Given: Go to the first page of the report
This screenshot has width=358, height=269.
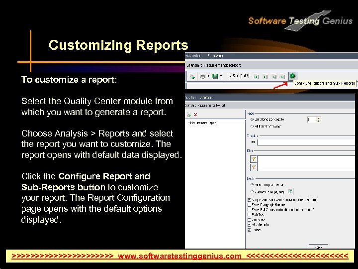Looking at the screenshot, I should 256,77.
